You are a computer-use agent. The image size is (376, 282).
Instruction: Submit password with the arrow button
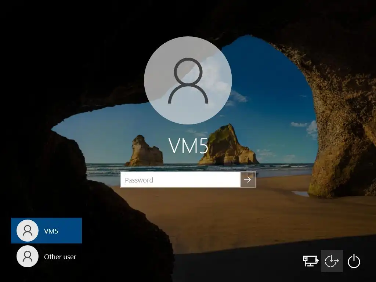tap(248, 180)
